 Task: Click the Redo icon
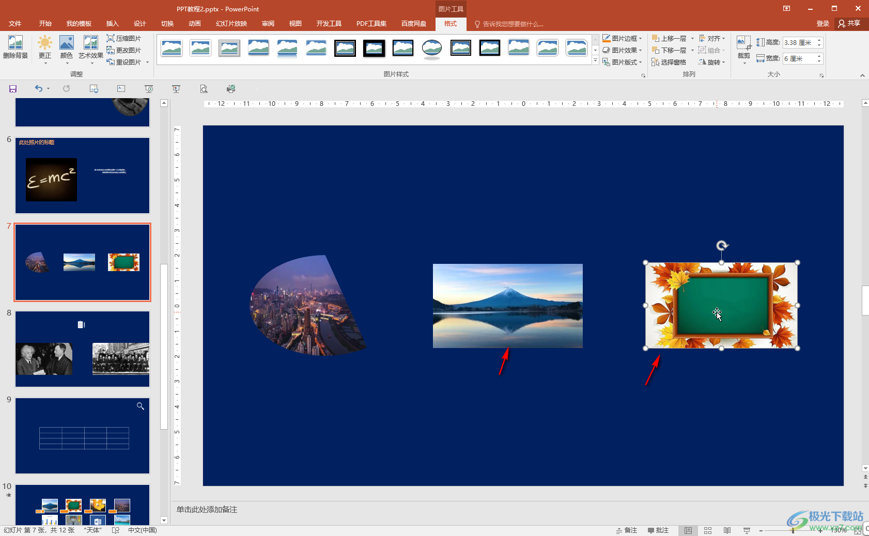click(67, 89)
